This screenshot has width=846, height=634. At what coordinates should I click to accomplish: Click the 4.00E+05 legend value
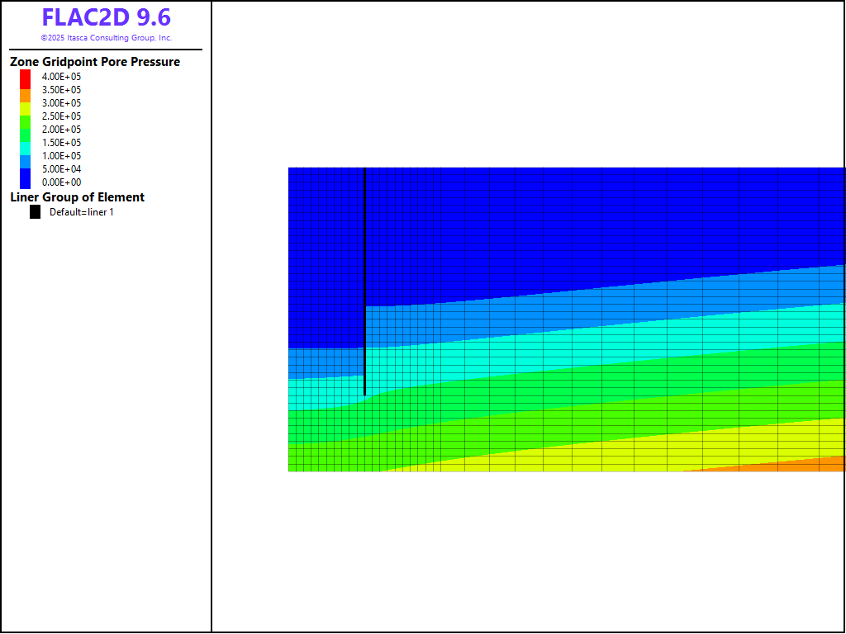(x=61, y=77)
